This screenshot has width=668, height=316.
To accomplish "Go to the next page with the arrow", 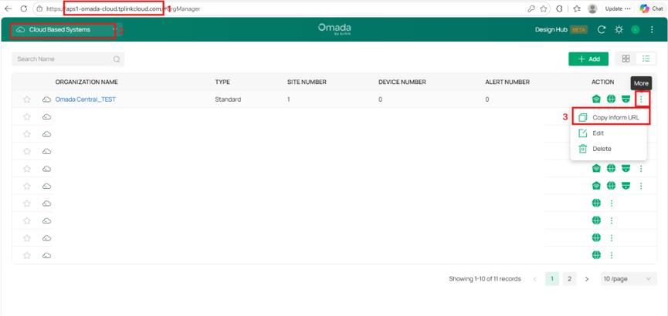I will coord(587,279).
